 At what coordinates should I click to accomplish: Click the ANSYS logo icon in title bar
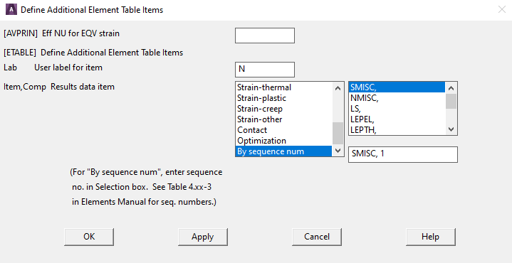click(11, 10)
